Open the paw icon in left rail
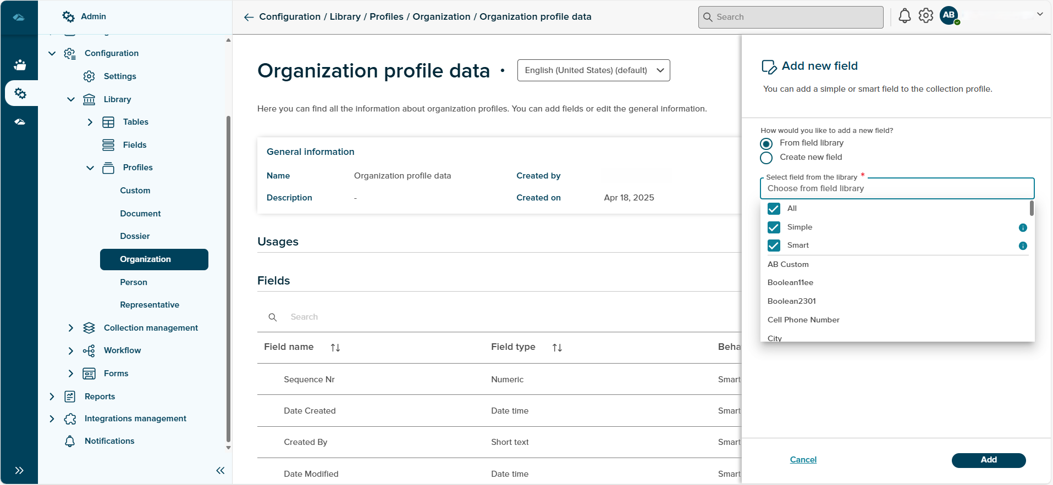 pos(20,65)
